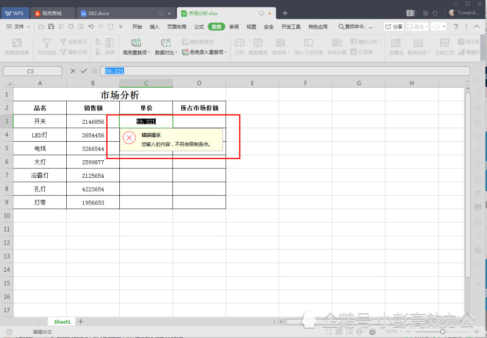Cancel the cell entry with the X button
This screenshot has width=487, height=338.
[x=73, y=71]
